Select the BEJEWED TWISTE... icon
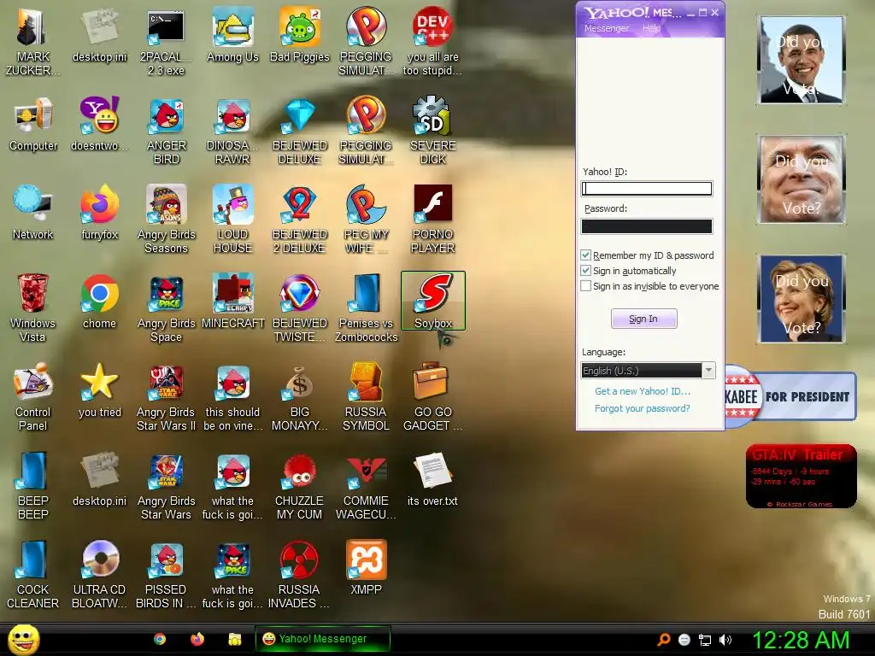This screenshot has height=656, width=875. click(300, 307)
